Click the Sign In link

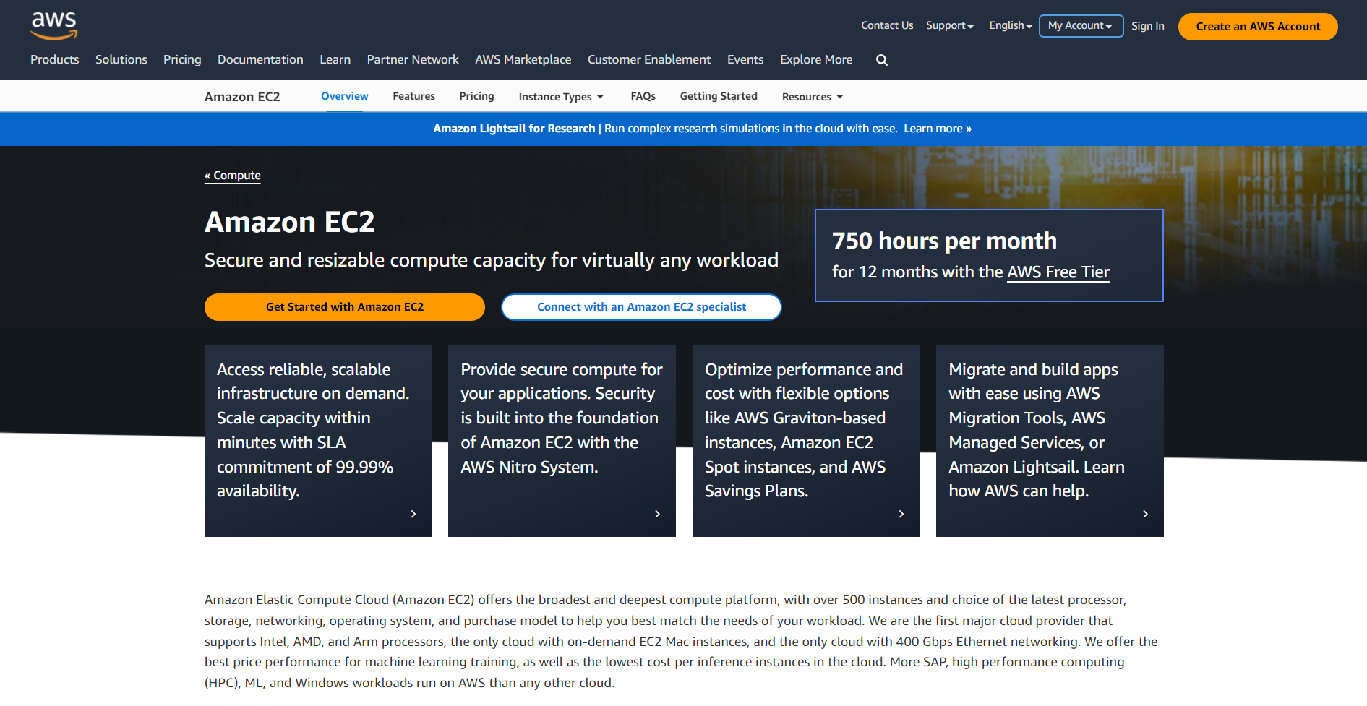(x=1148, y=26)
